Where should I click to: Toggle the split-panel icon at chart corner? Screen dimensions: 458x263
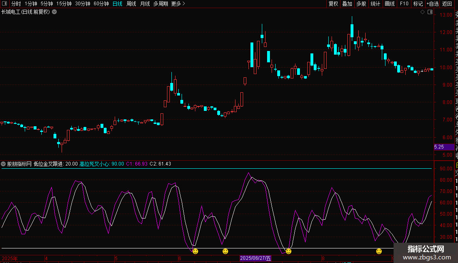click(x=430, y=12)
